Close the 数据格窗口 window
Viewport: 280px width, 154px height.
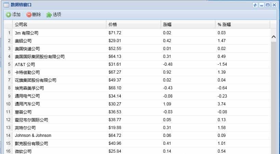click(274, 5)
